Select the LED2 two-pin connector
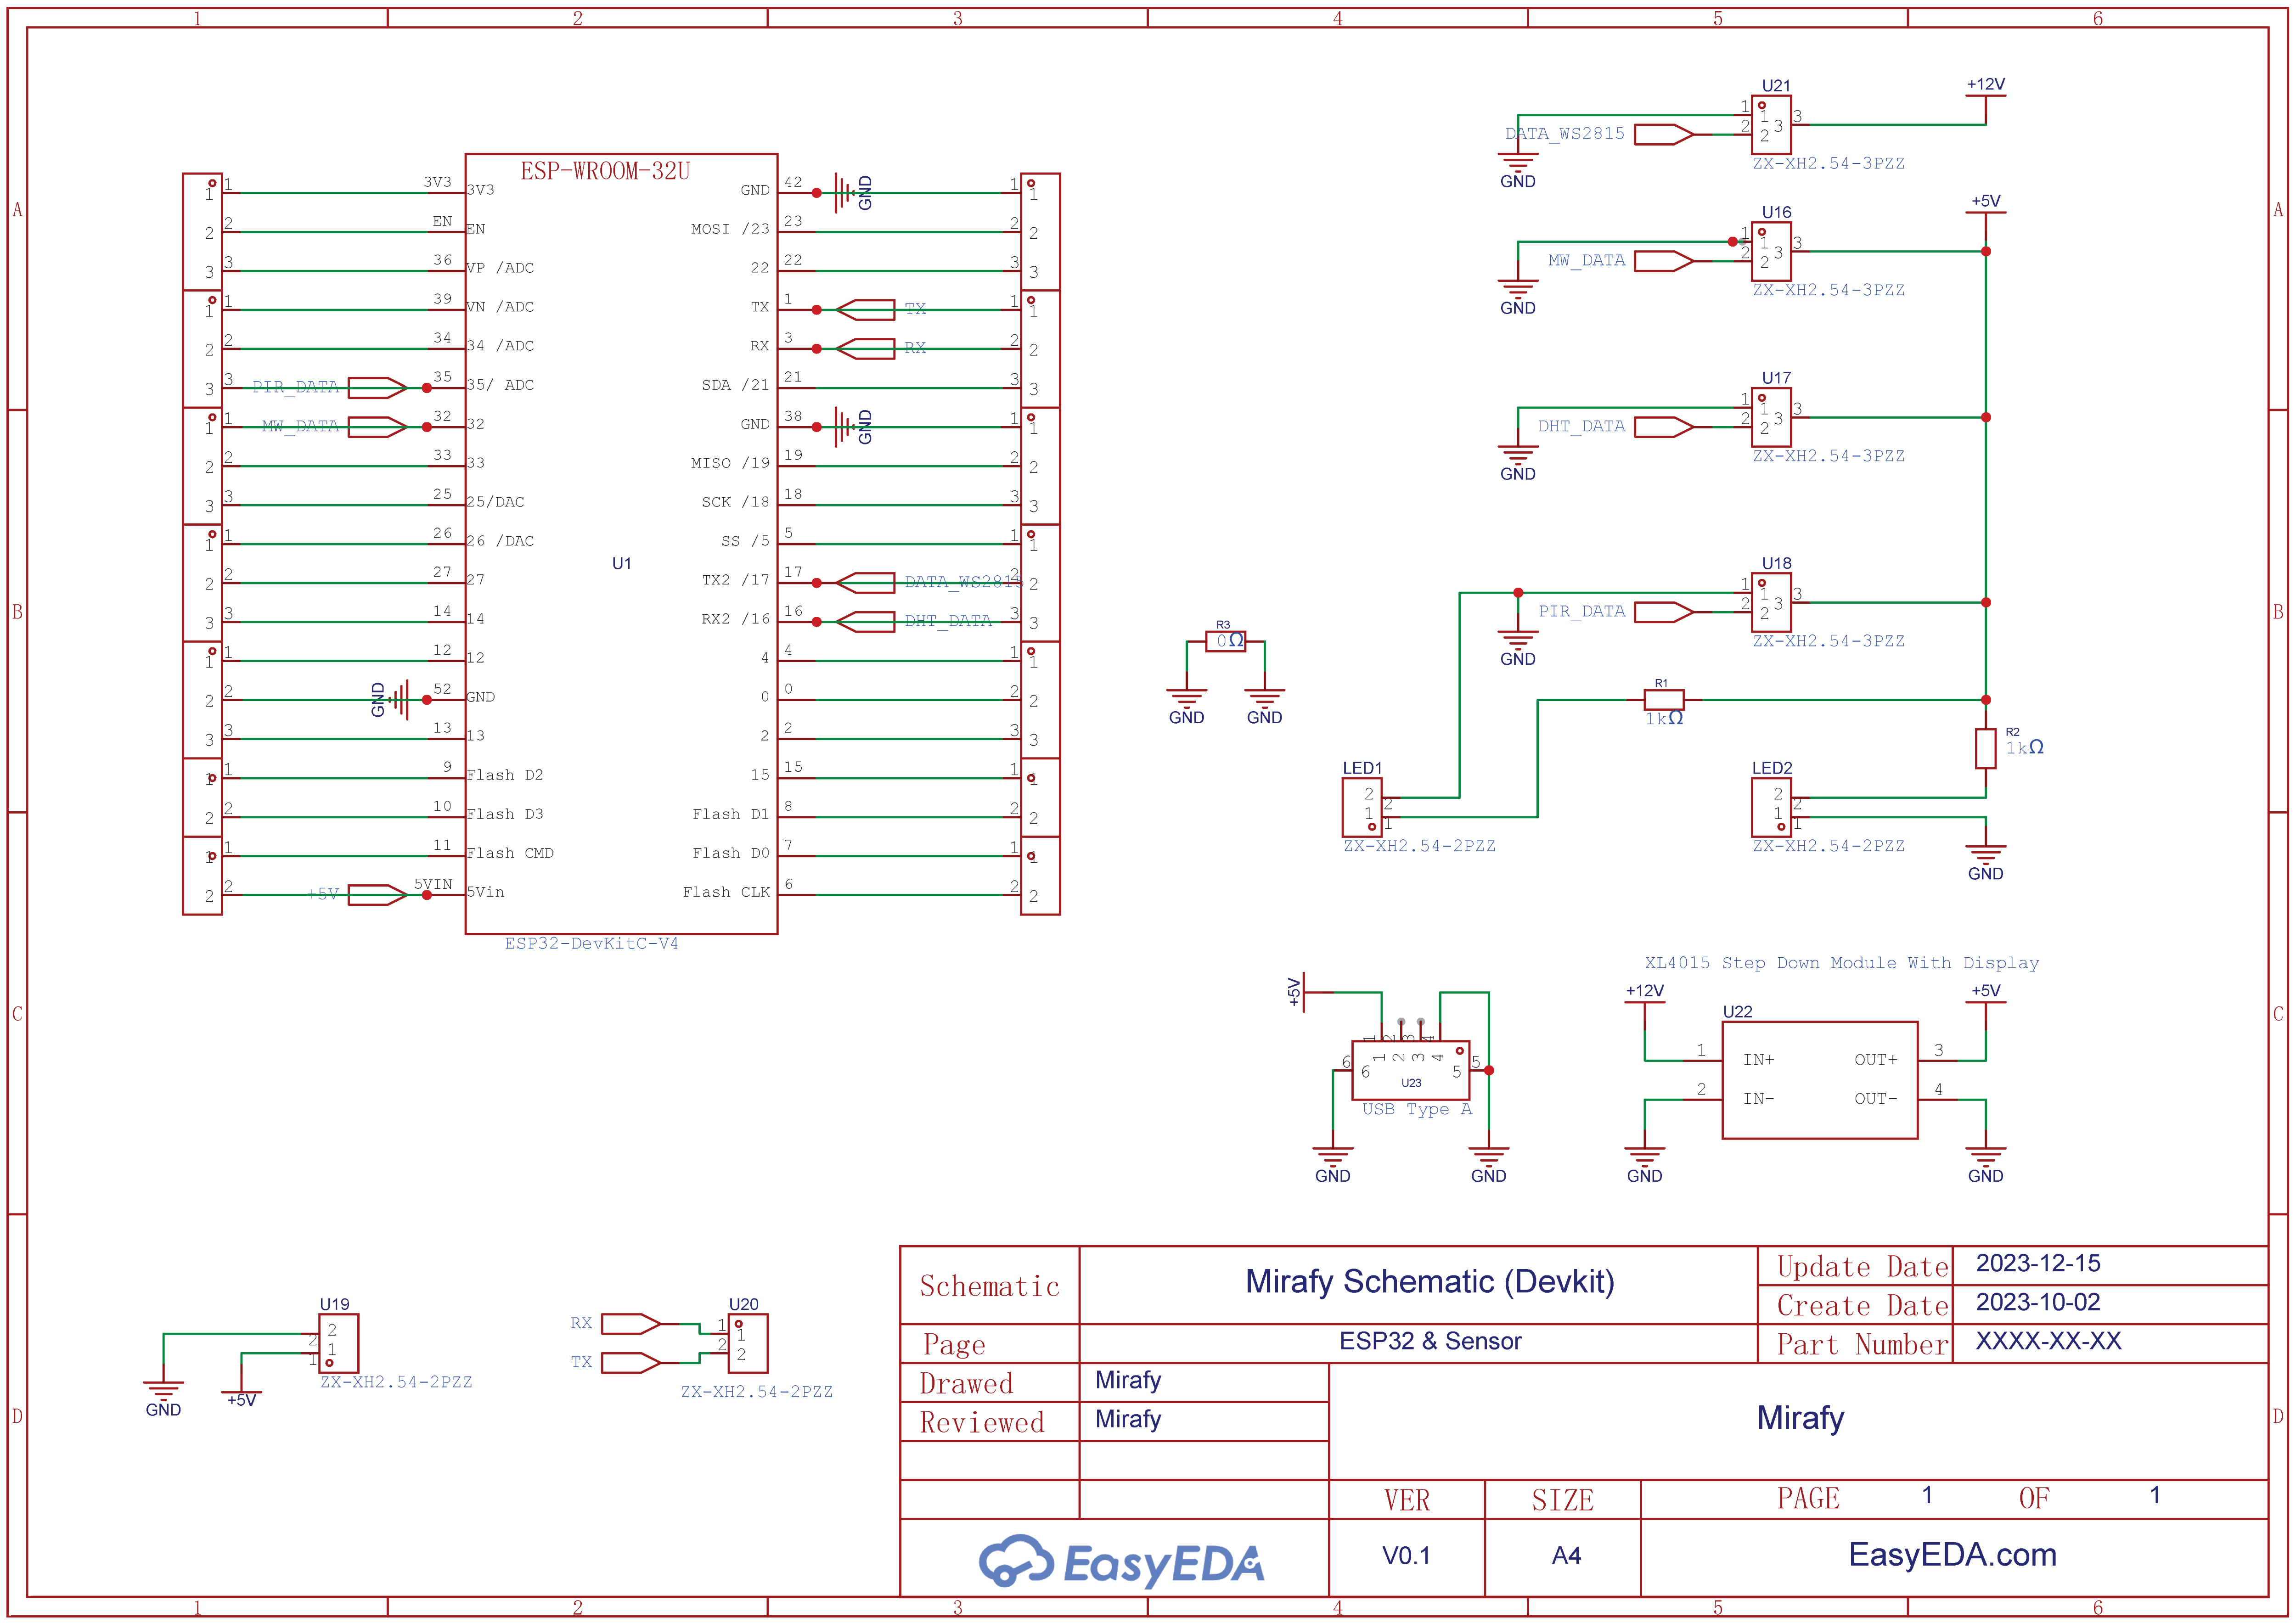2296x1623 pixels. pos(1771,807)
